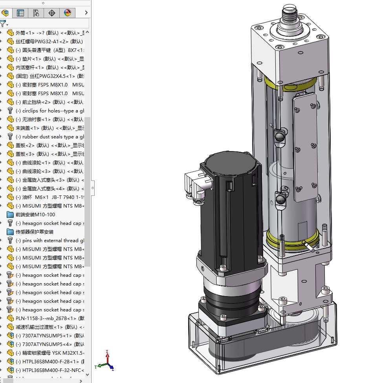381x383 pixels.
Task: Expand the 减速机输出过渡板<1> node
Action: 1,327
